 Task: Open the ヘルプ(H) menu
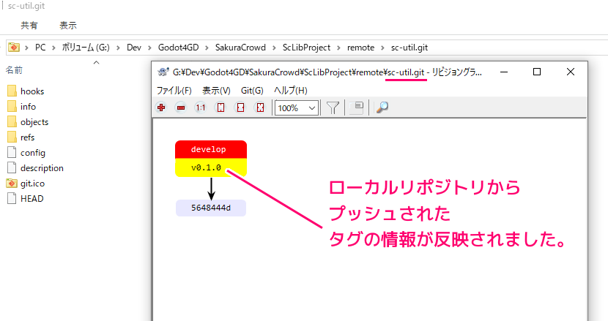click(x=290, y=91)
